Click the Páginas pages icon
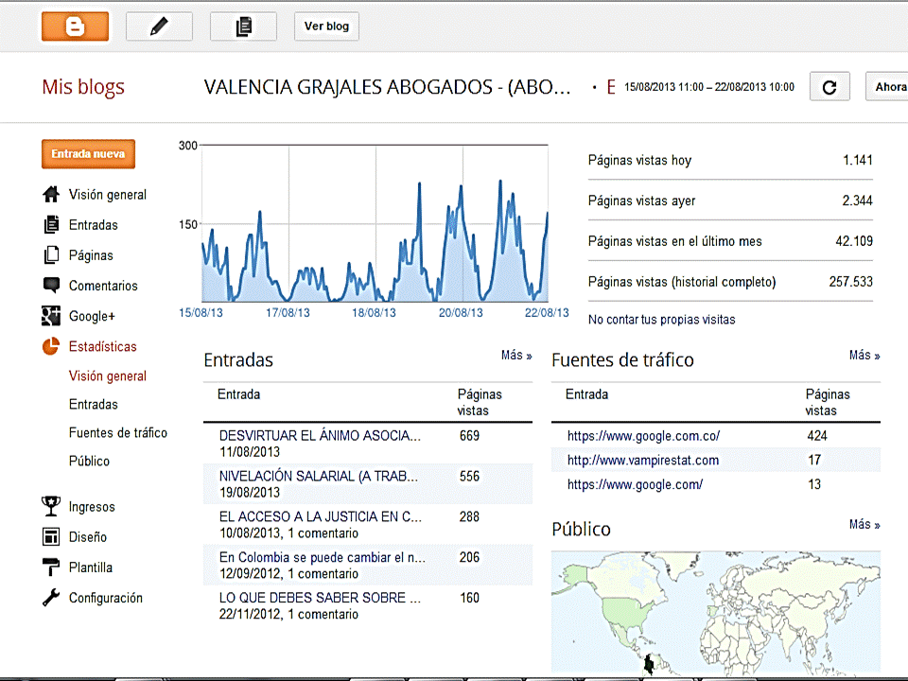The image size is (908, 681). [x=51, y=255]
